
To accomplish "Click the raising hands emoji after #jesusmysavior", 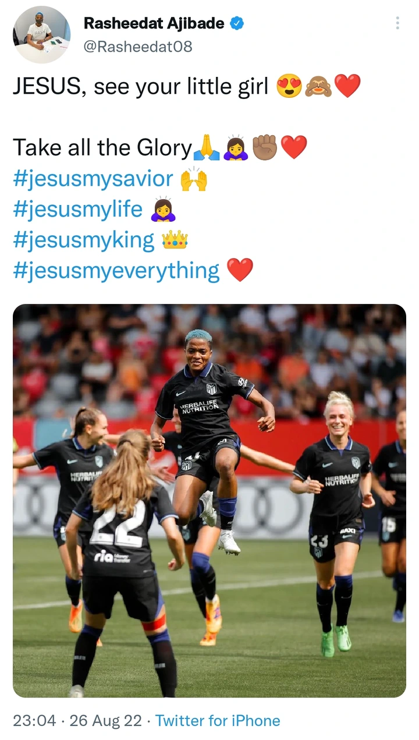I will (194, 179).
